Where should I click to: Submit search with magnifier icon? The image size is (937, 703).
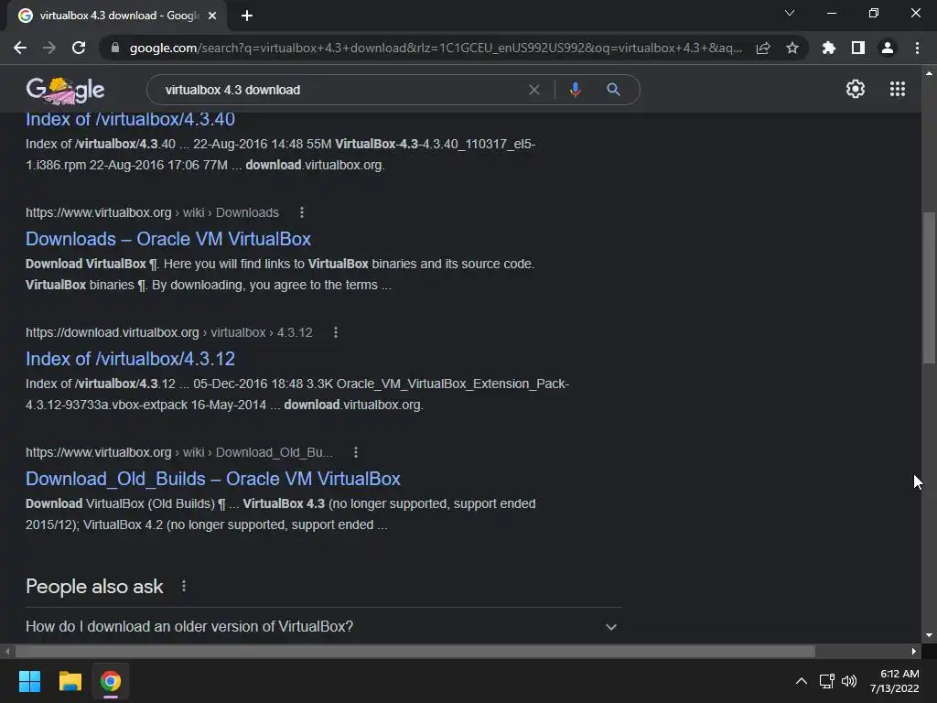(613, 90)
